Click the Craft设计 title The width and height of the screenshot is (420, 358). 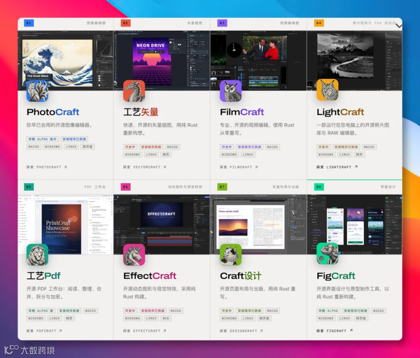(x=240, y=276)
